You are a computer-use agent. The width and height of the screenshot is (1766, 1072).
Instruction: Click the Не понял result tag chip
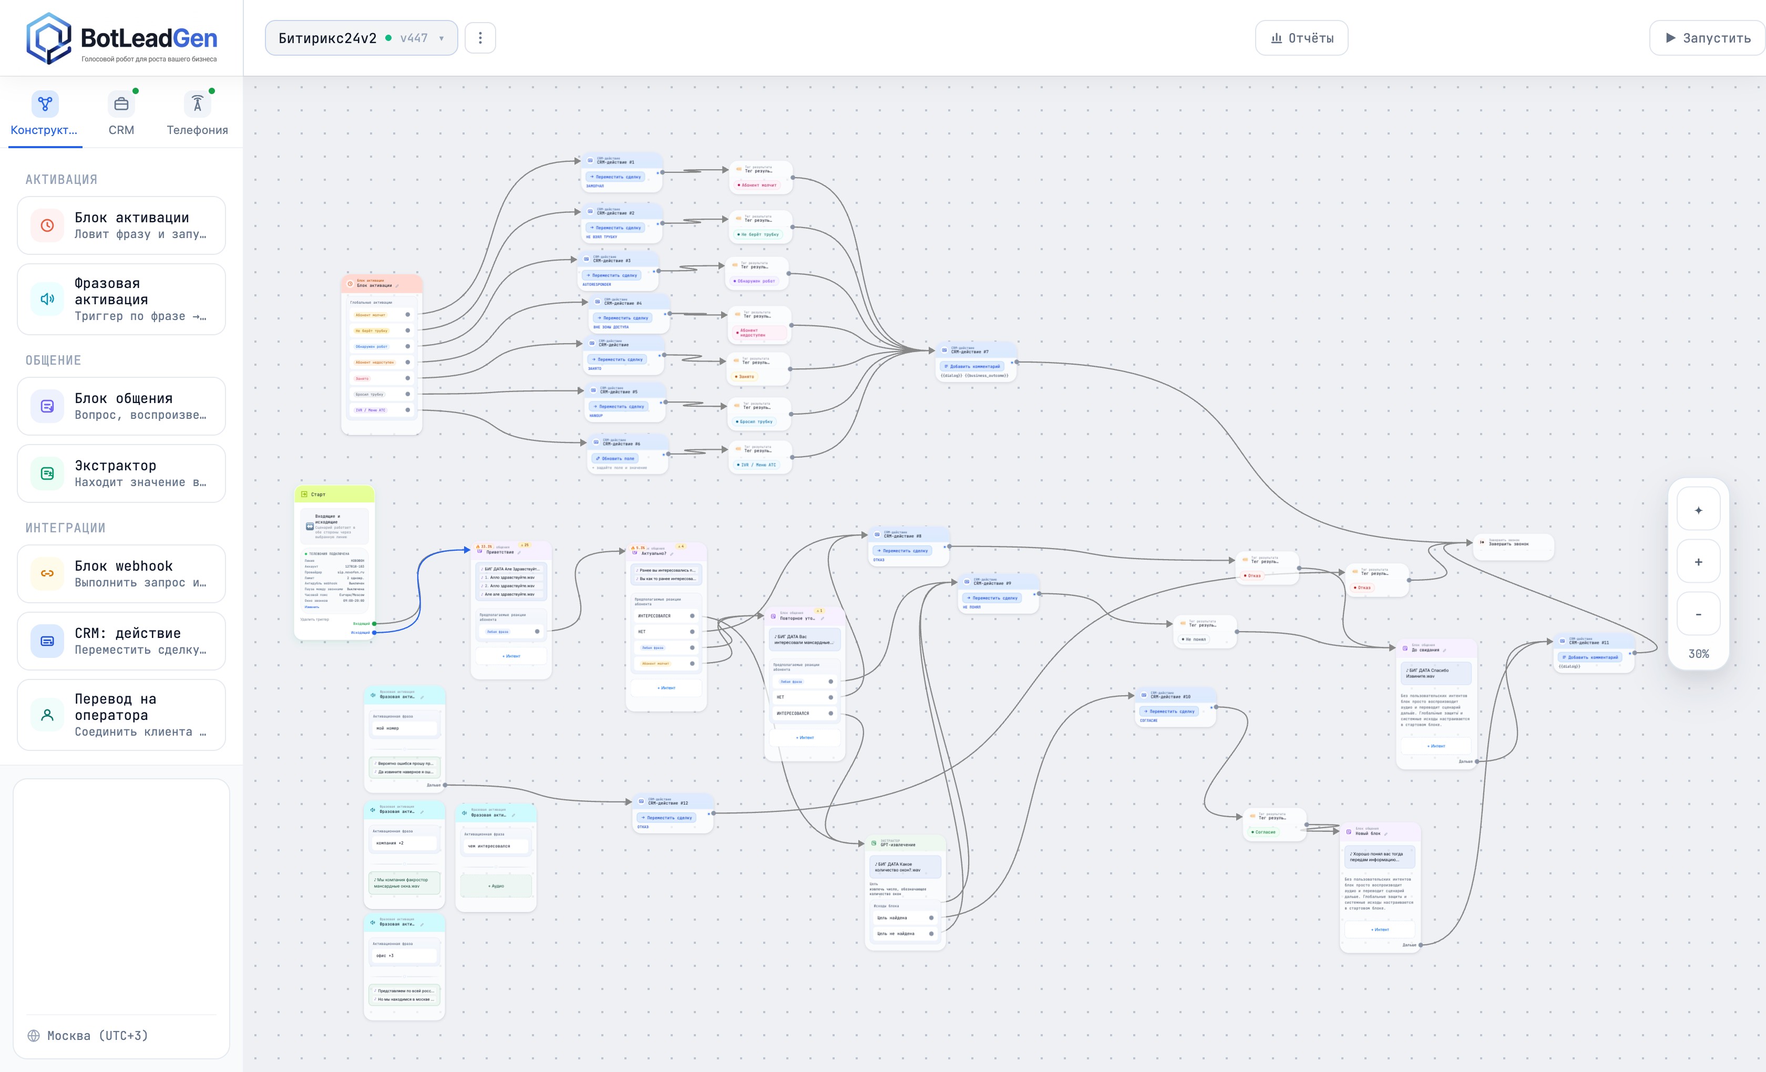coord(1194,639)
